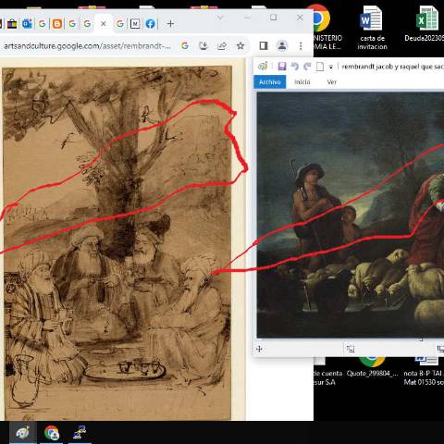This screenshot has width=444, height=444.
Task: Undo last action in Paint toolbar
Action: (295, 67)
